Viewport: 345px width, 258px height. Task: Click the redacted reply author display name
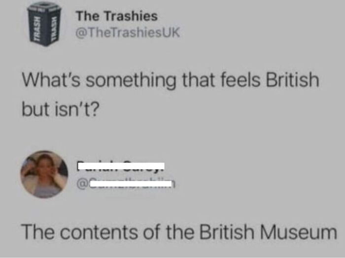pos(121,166)
